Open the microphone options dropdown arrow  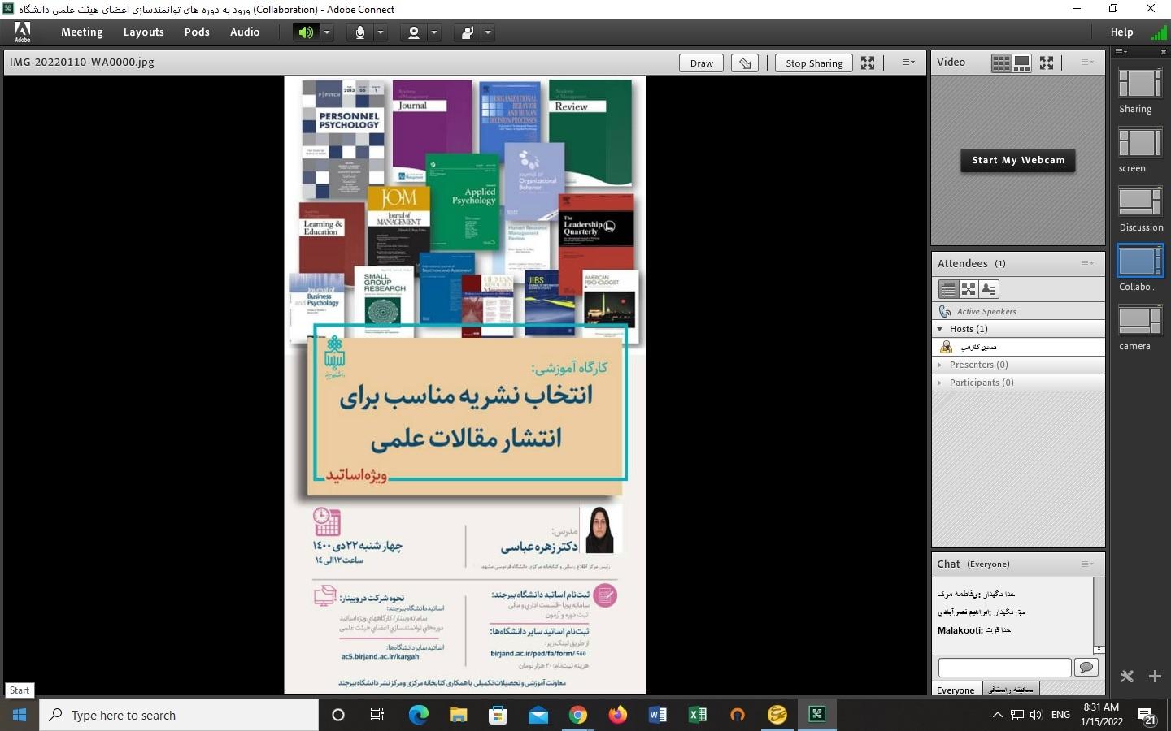point(381,32)
